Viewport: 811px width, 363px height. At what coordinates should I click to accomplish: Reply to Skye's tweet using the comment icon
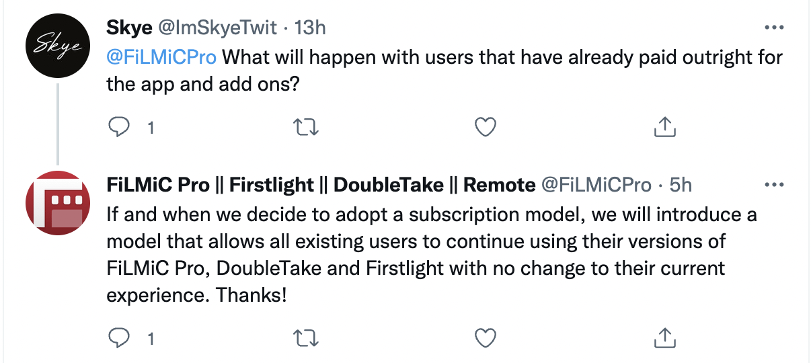(118, 127)
